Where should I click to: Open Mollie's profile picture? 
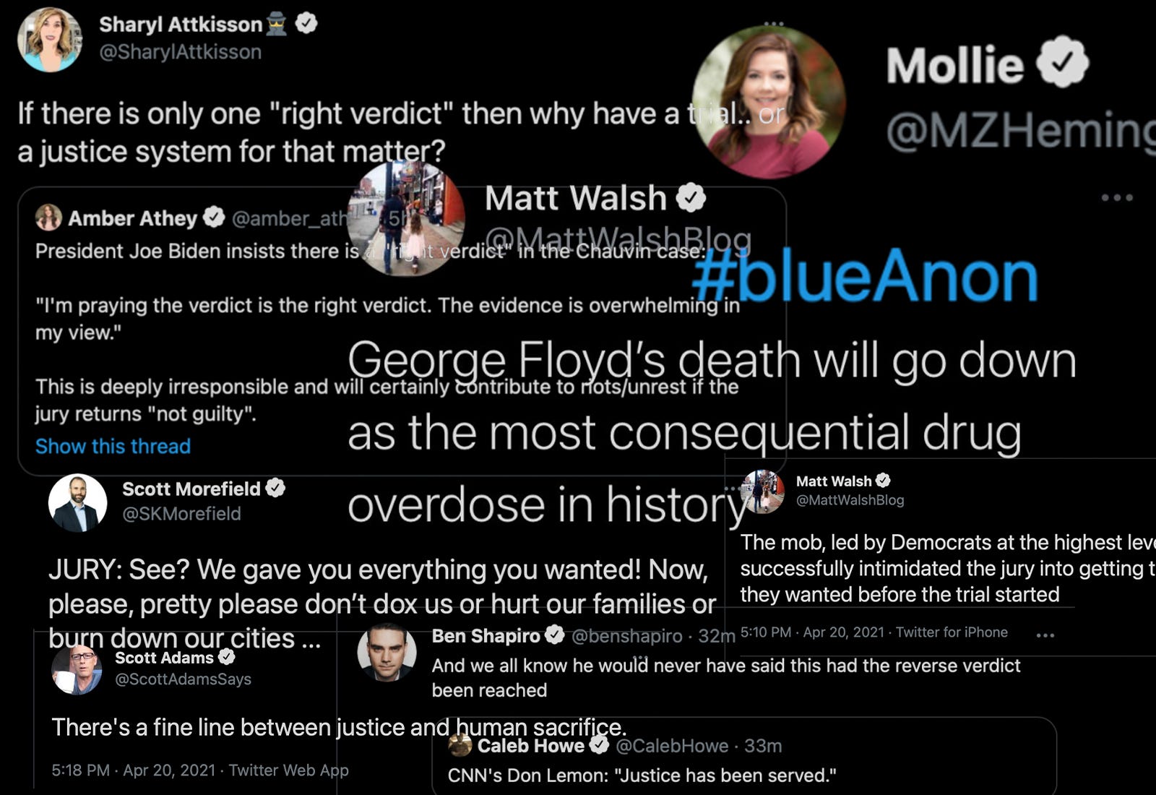(769, 103)
